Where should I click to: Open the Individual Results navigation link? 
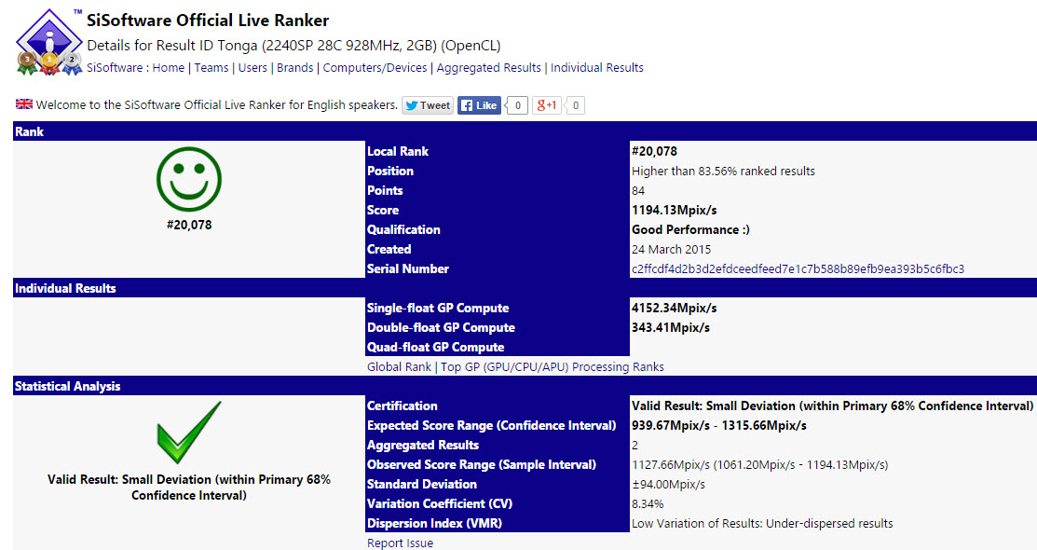point(596,67)
